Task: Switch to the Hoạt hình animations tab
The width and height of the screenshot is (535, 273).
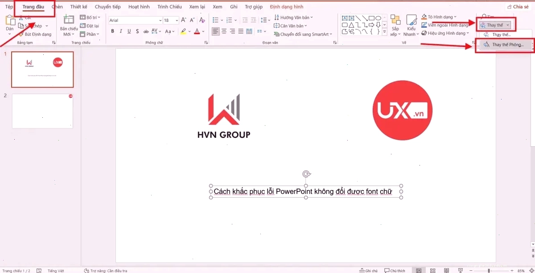Action: tap(139, 7)
